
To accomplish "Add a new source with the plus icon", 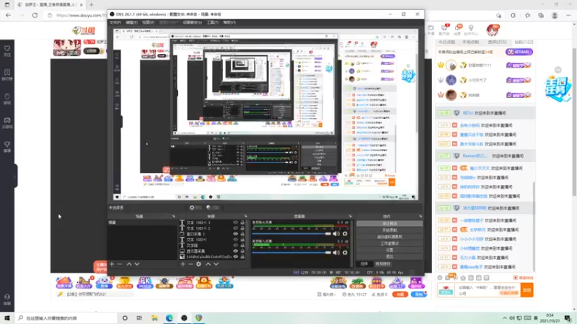I will coord(182,264).
